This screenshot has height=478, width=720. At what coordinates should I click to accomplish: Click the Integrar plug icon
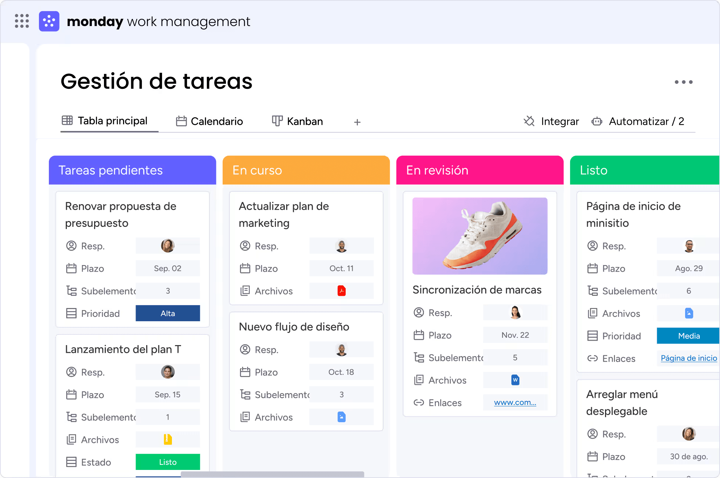pos(529,121)
